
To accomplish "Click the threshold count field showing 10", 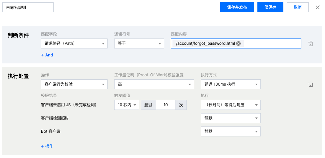I will [165, 105].
